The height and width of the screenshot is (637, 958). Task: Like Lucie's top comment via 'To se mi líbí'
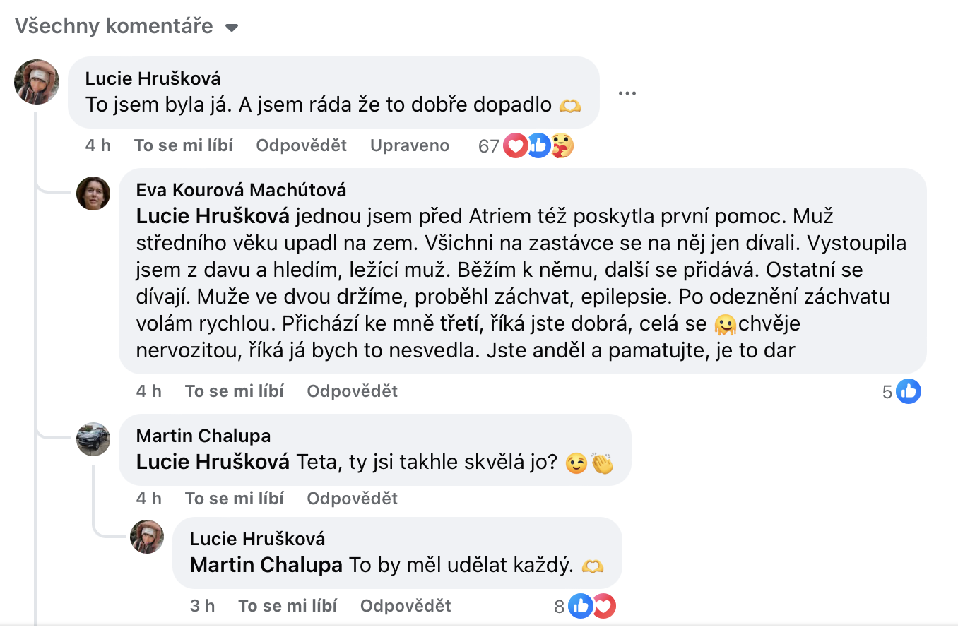click(184, 145)
